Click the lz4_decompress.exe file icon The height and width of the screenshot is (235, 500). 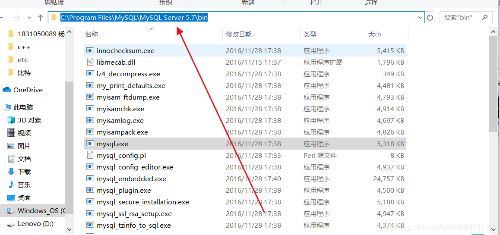click(x=90, y=74)
